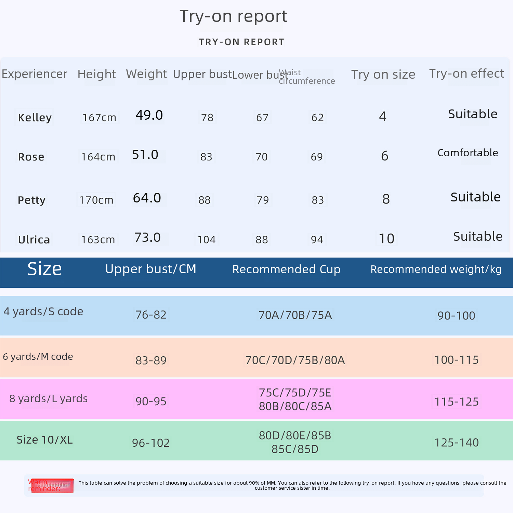Click Ulrica's try on size 10
This screenshot has height=513, width=513.
pos(386,238)
